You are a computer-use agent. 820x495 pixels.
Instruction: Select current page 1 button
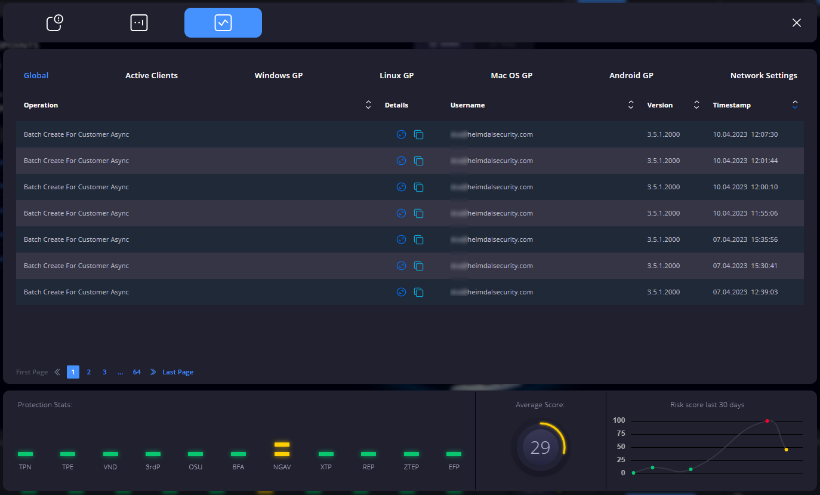(73, 372)
